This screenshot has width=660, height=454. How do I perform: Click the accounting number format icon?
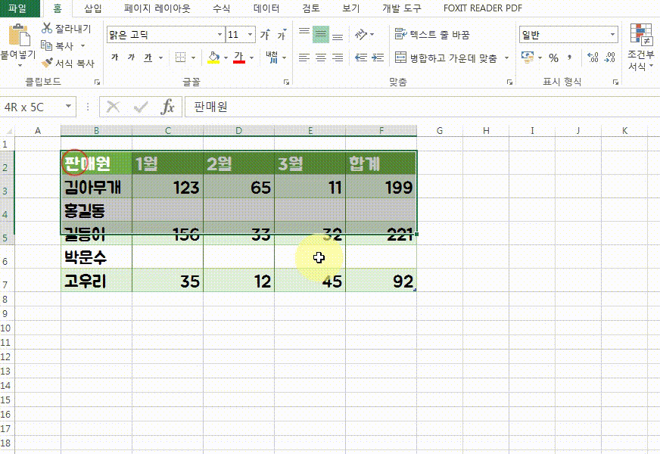[x=527, y=58]
